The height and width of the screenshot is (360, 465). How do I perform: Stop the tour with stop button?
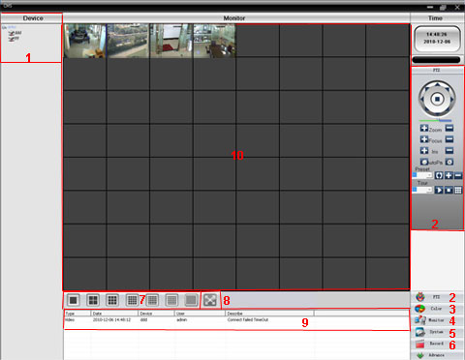coord(449,190)
